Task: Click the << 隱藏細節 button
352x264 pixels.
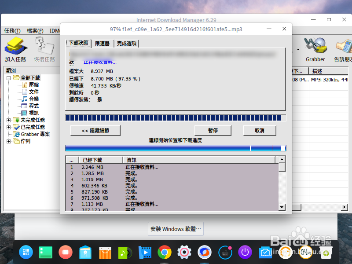Action: click(95, 131)
